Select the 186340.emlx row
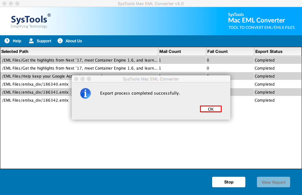The width and height of the screenshot is (302, 195). 151,84
